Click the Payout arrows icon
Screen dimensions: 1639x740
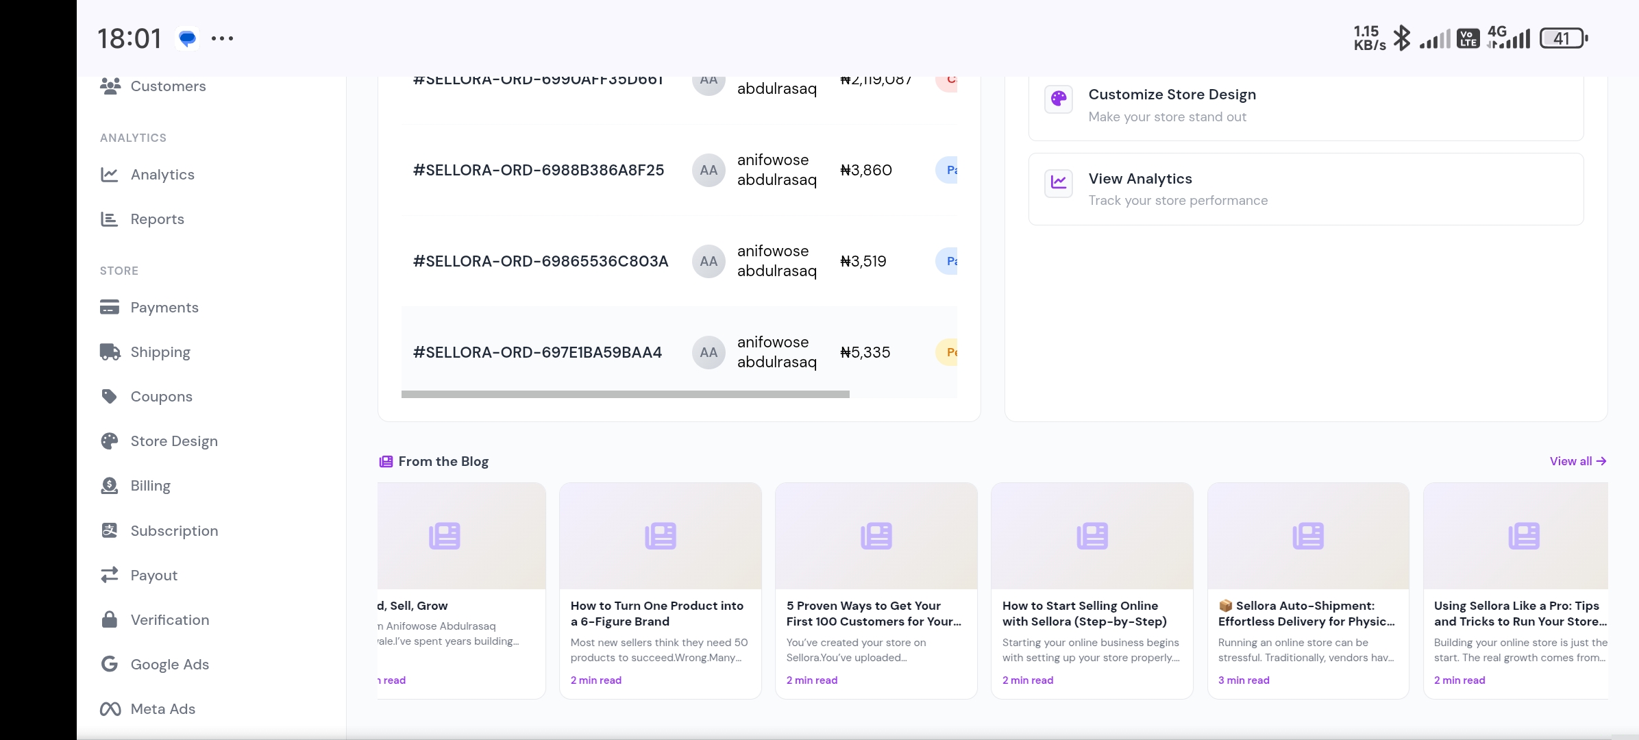point(110,576)
